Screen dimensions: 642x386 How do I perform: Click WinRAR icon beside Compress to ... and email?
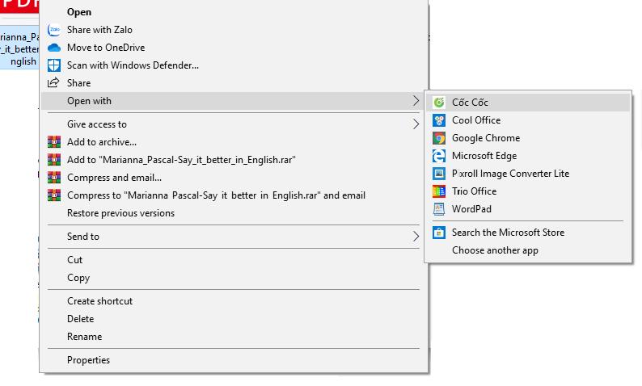coord(54,195)
